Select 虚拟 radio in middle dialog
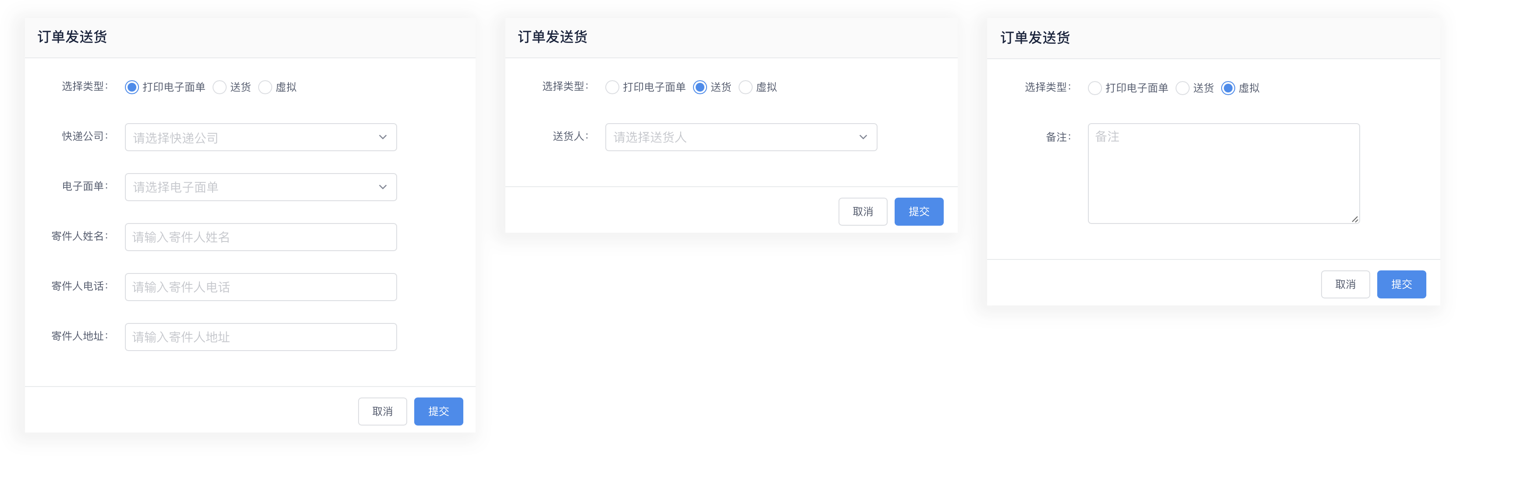This screenshot has width=1521, height=479. pos(746,87)
